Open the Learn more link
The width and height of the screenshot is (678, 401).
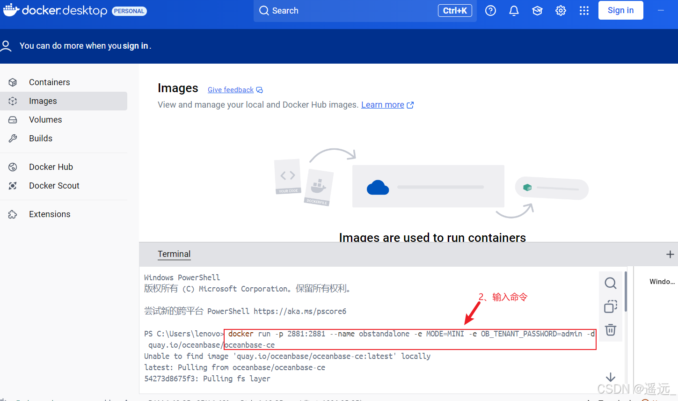tap(383, 105)
